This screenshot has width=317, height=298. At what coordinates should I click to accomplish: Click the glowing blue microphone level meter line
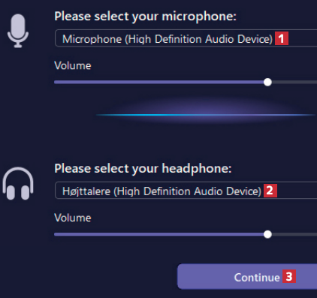pos(205,115)
